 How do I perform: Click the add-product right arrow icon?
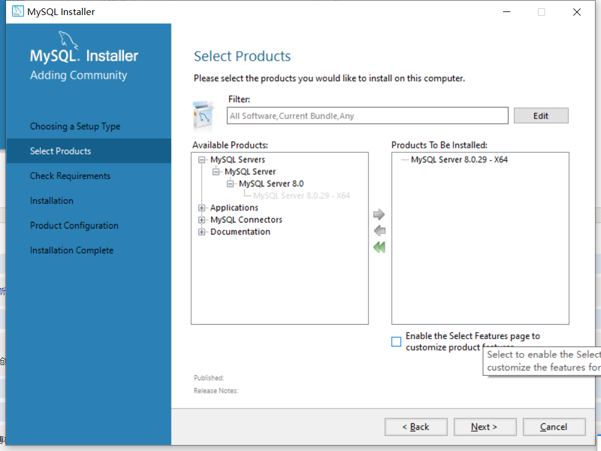click(x=379, y=215)
